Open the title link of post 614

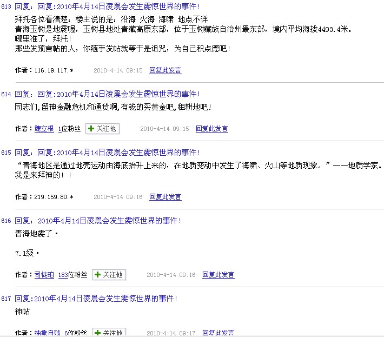(107, 94)
